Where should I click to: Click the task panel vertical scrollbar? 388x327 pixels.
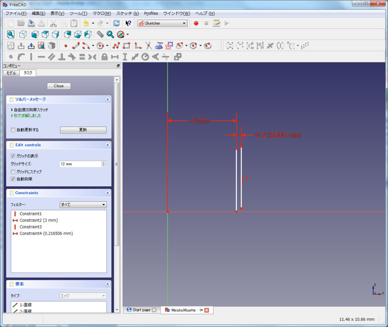117,164
